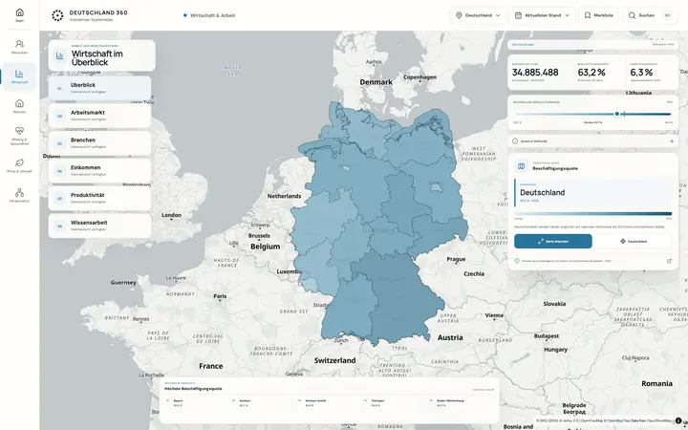The height and width of the screenshot is (430, 688).
Task: Select the Einkommen tab
Action: 99,171
